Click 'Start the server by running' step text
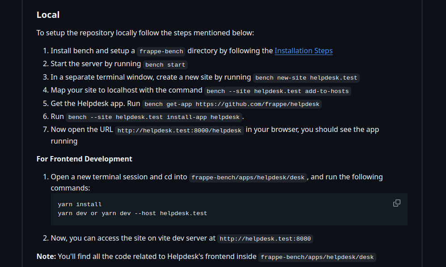Viewport: 446px width, 267px height. [x=96, y=64]
